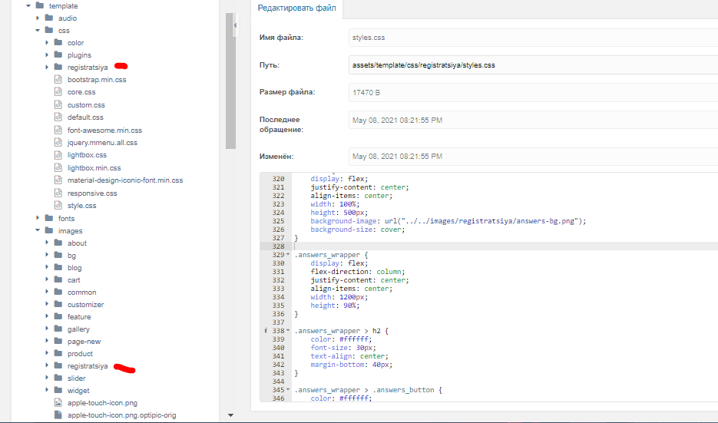Click the apple-touch-icon.png image file icon
This screenshot has width=718, height=423.
(58, 402)
